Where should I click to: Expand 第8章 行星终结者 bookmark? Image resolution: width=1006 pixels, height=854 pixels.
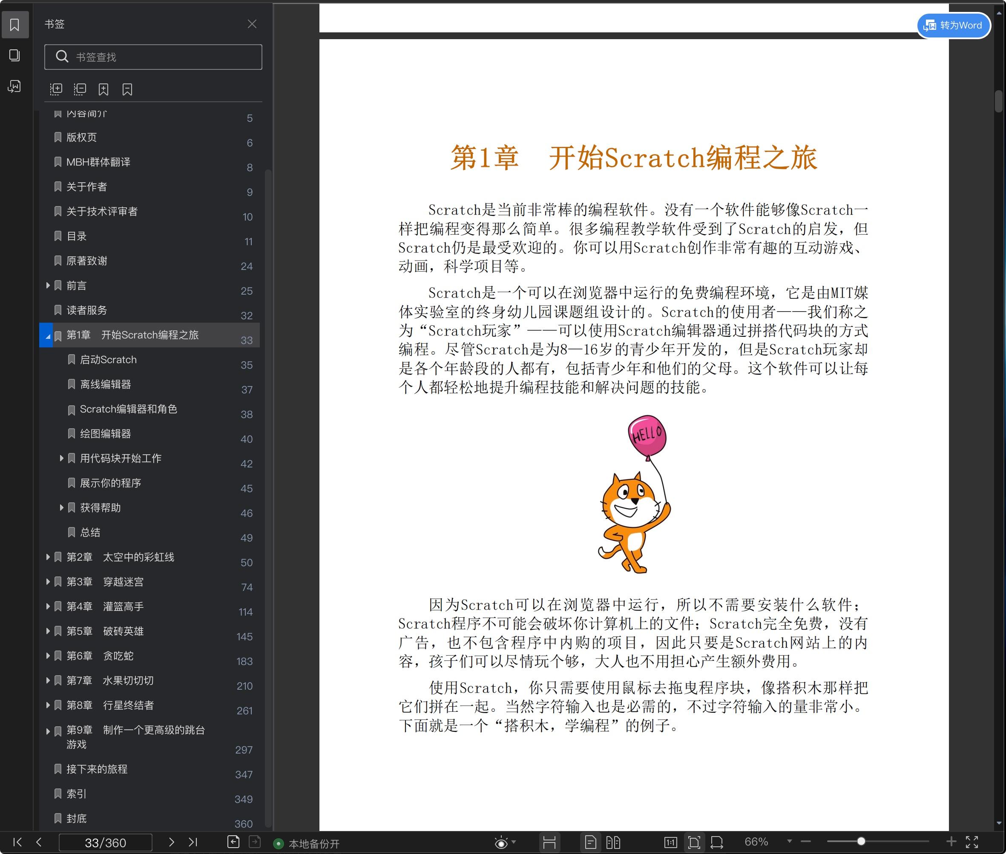coord(48,705)
